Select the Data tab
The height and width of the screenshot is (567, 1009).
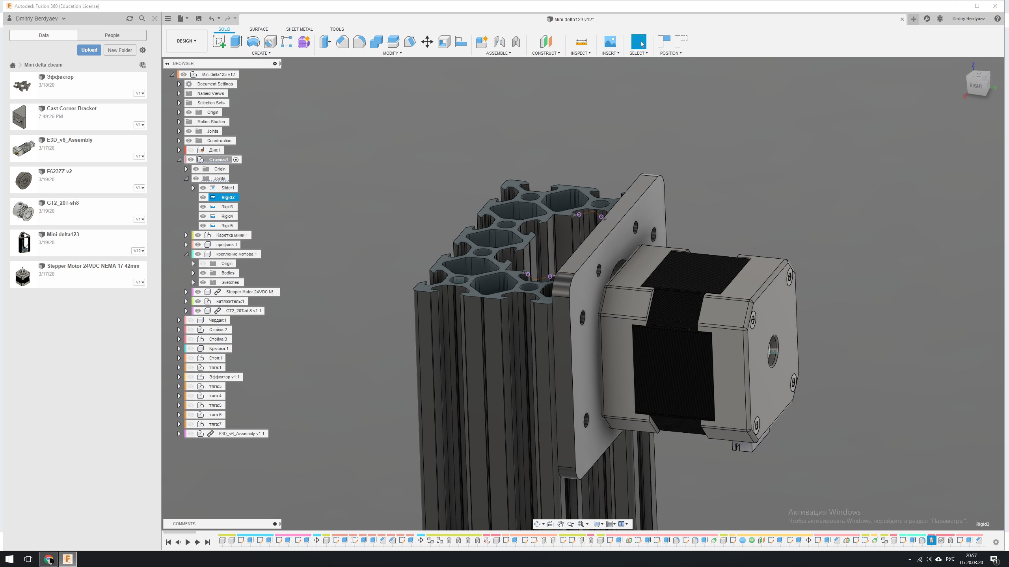point(44,35)
